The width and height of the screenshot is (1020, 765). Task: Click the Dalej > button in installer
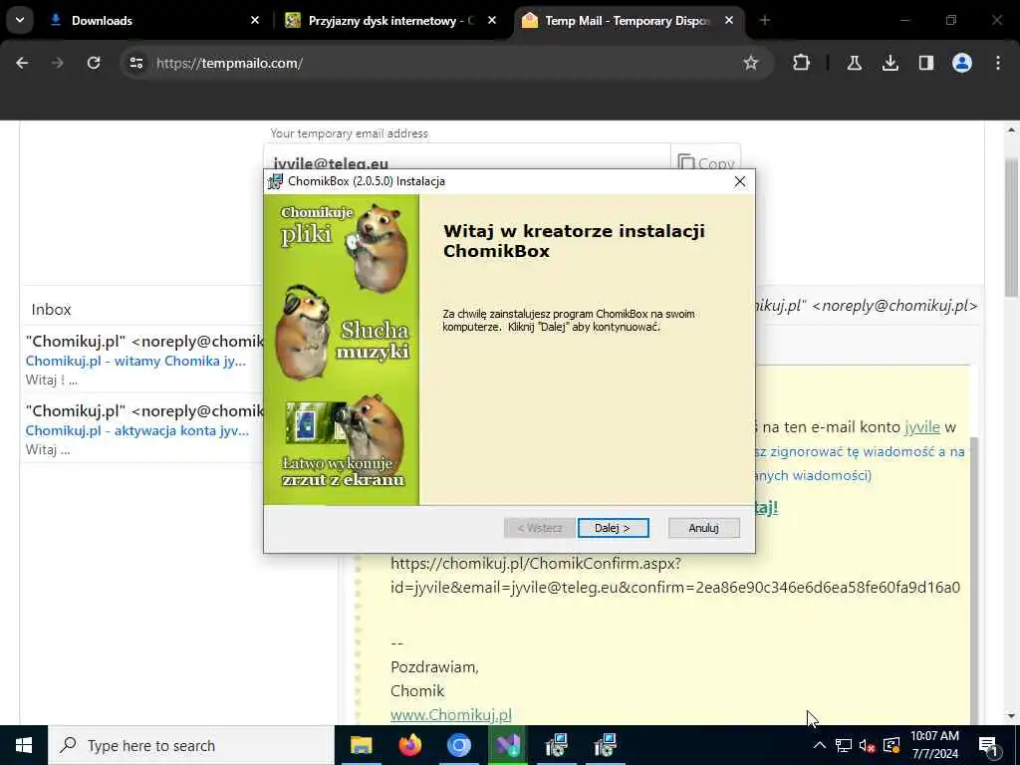[x=613, y=528]
